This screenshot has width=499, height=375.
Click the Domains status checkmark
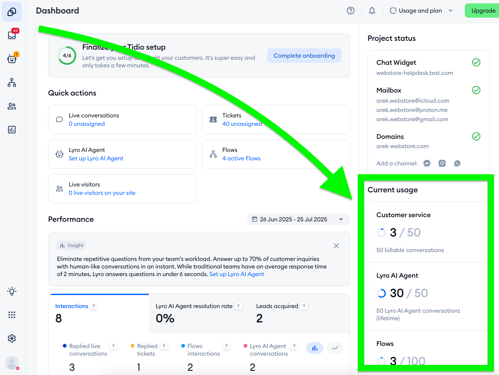coord(476,136)
